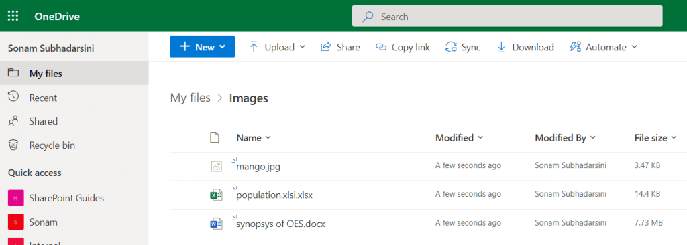The image size is (687, 245).
Task: Click the Sync text label
Action: coord(471,47)
